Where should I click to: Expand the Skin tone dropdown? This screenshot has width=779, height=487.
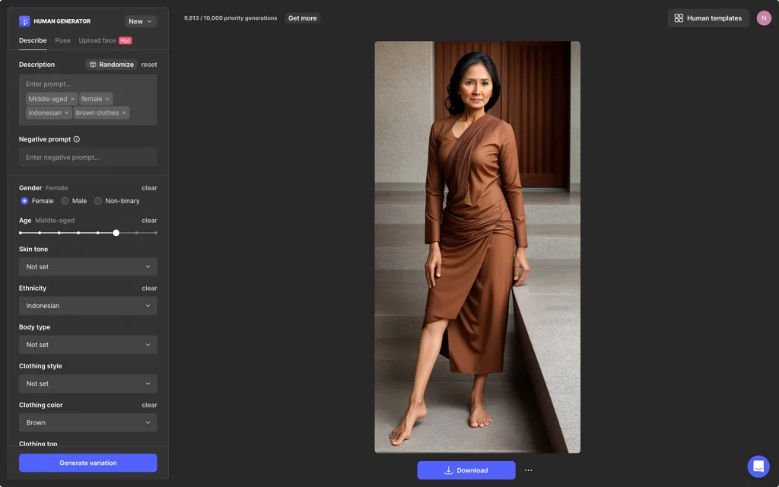point(88,267)
